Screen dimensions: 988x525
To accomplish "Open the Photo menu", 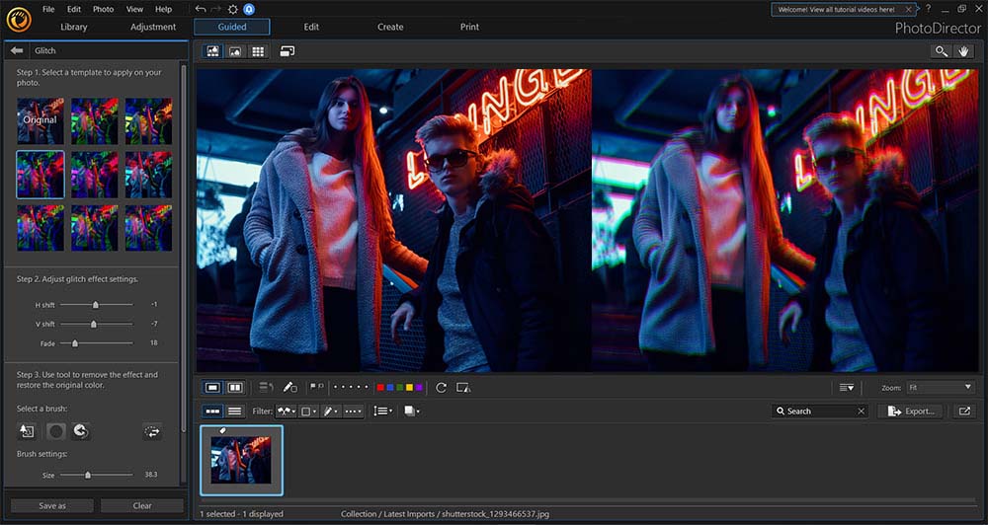I will (x=104, y=10).
